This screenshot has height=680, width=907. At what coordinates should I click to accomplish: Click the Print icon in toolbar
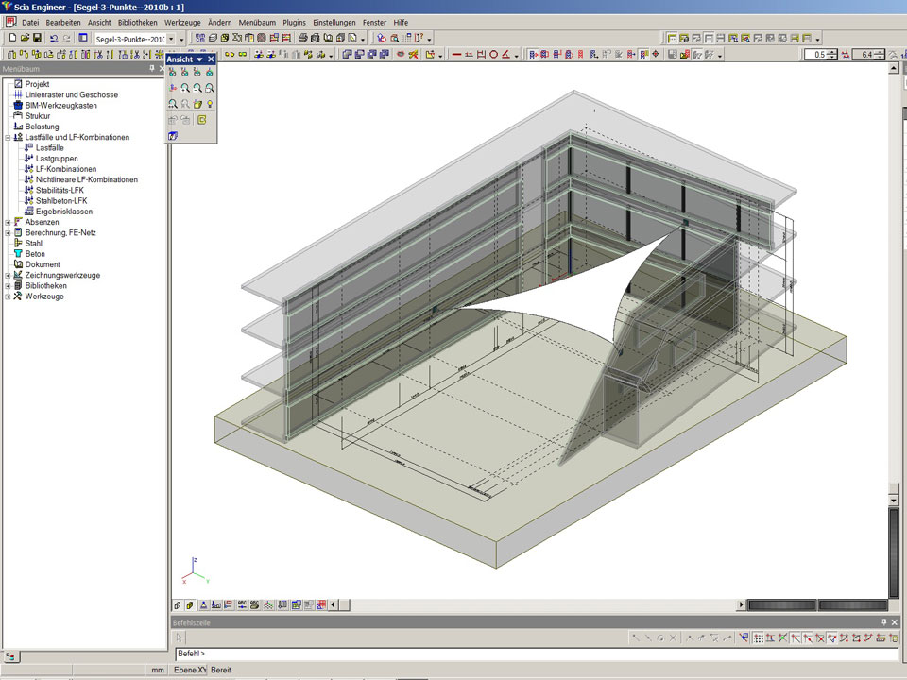(302, 38)
